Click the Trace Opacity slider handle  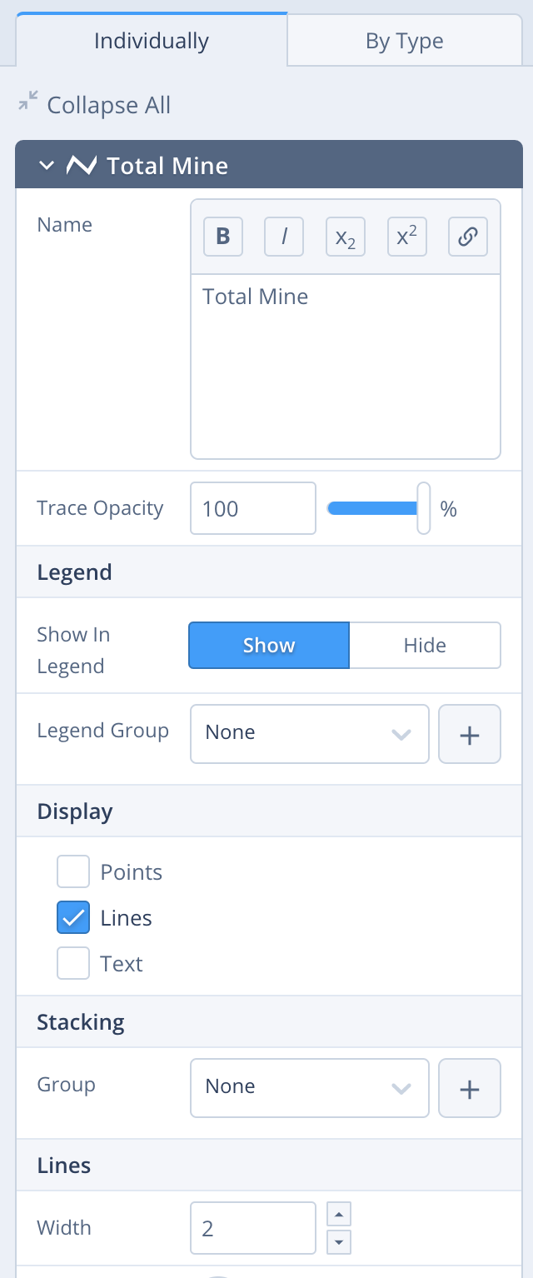click(x=424, y=508)
